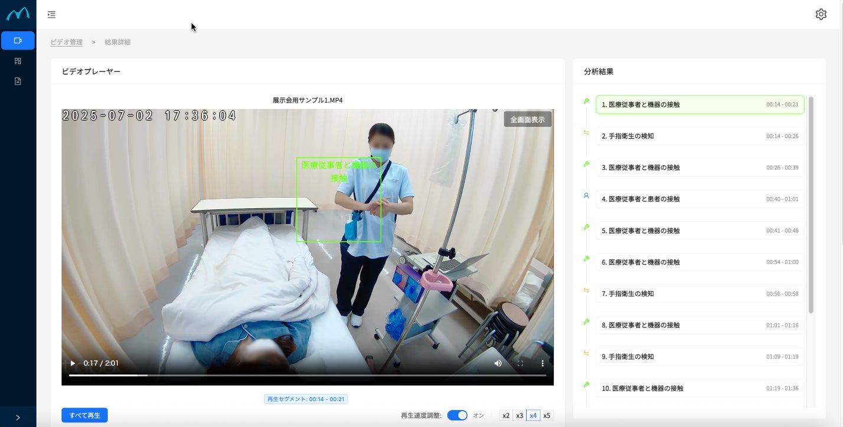Screen dimensions: 843x427
Task: Select result 7. 手指衛生の検知
Action: point(700,294)
